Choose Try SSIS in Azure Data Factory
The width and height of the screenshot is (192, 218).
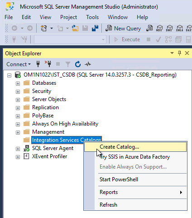point(135,157)
